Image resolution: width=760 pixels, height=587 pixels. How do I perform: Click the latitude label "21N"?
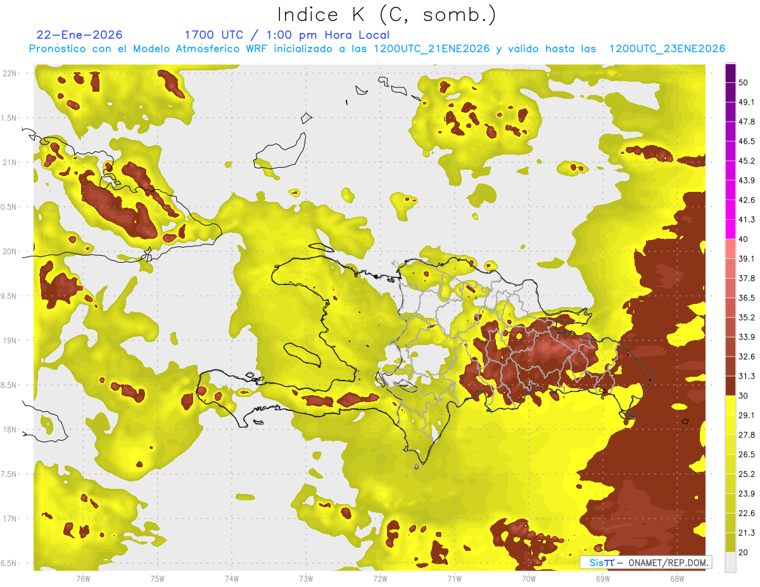coord(10,162)
